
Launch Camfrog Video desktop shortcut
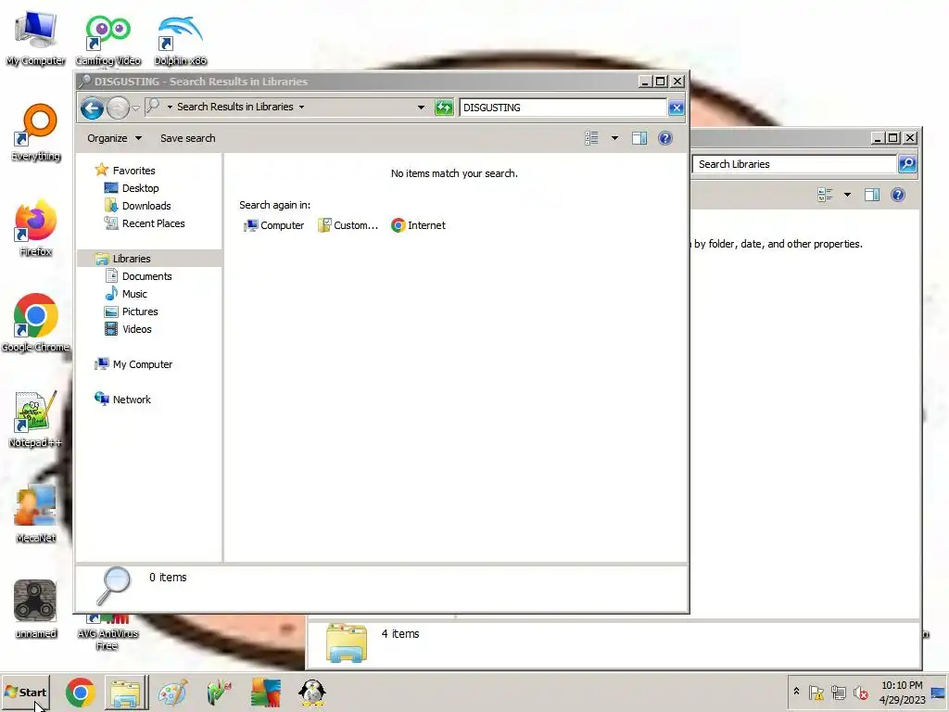click(x=108, y=40)
